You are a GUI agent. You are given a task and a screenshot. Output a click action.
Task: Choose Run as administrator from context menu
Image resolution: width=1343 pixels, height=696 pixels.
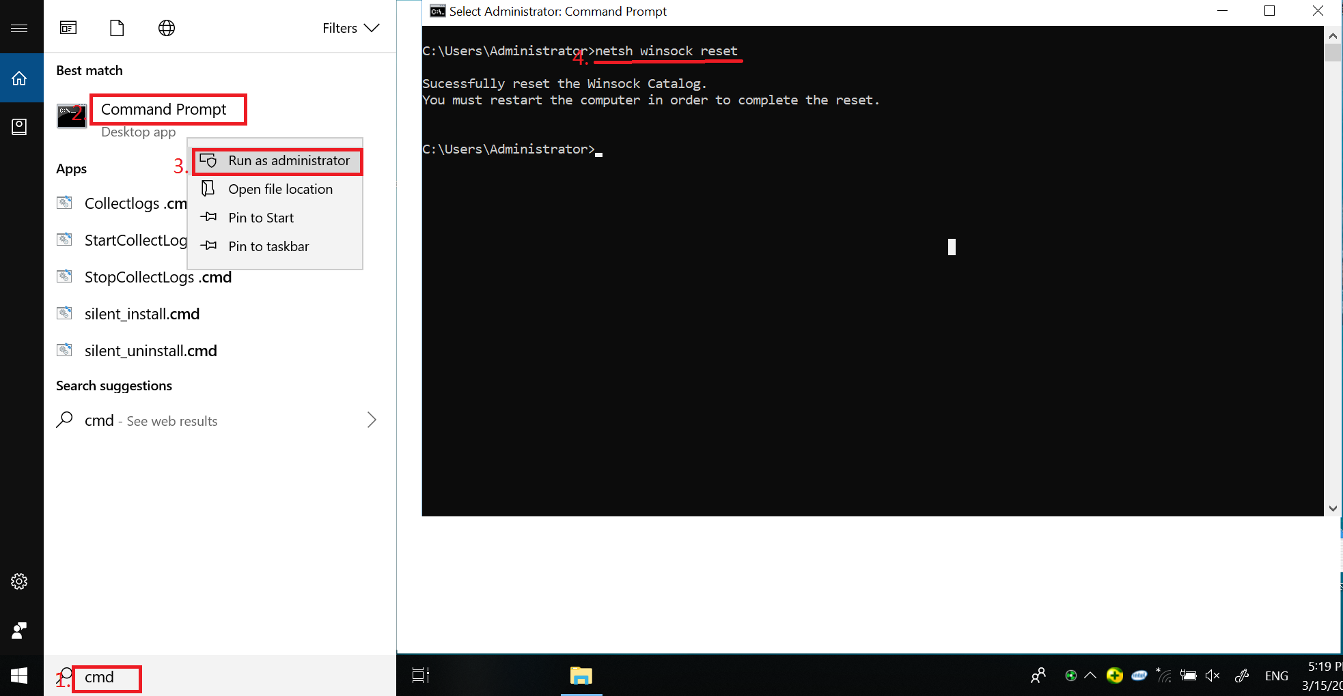click(277, 161)
